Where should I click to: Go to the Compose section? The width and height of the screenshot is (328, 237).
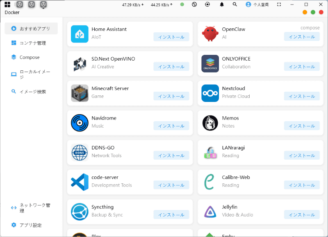tap(31, 57)
